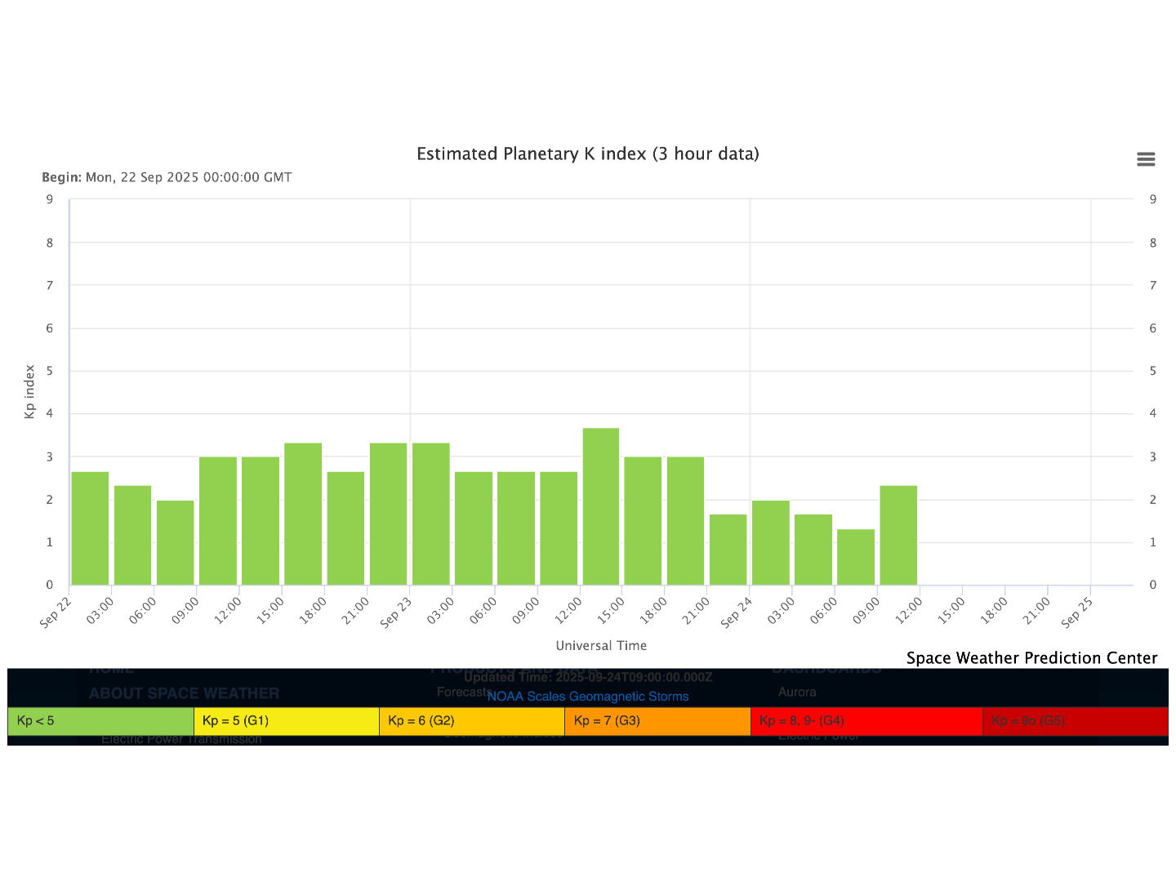The image size is (1176, 882).
Task: Open the chart context menu hamburger icon
Action: click(1146, 159)
